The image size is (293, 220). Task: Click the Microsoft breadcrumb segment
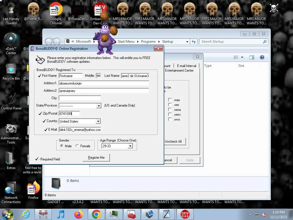coord(83,42)
